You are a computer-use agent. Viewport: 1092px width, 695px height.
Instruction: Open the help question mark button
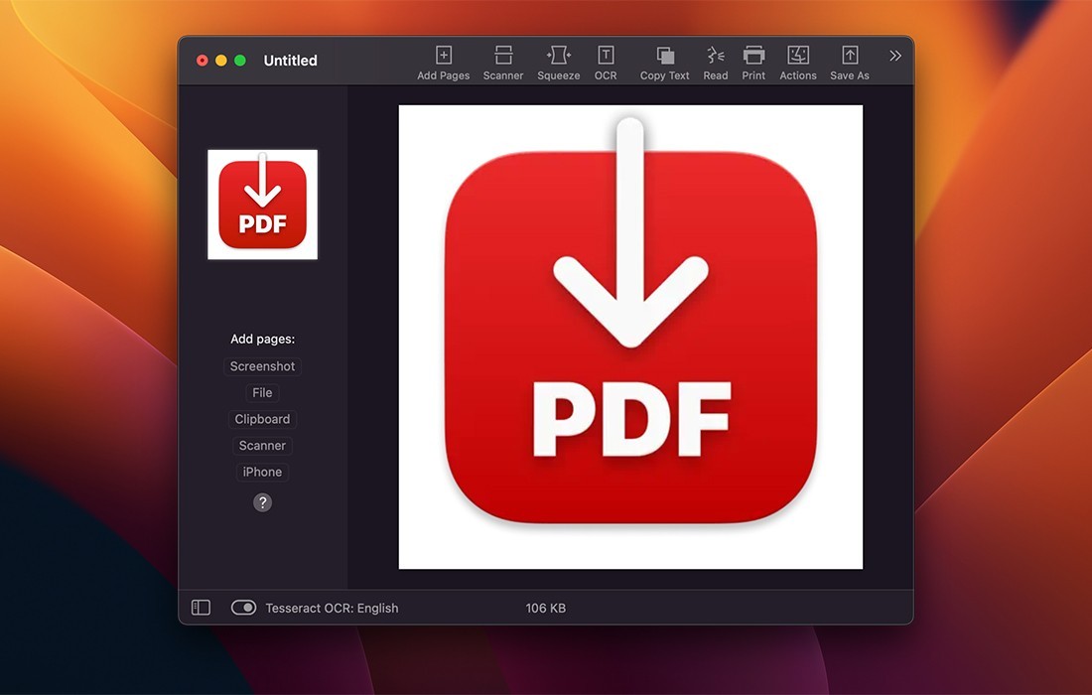pos(262,502)
